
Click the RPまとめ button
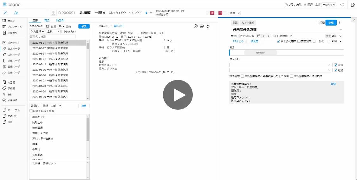[238, 42]
